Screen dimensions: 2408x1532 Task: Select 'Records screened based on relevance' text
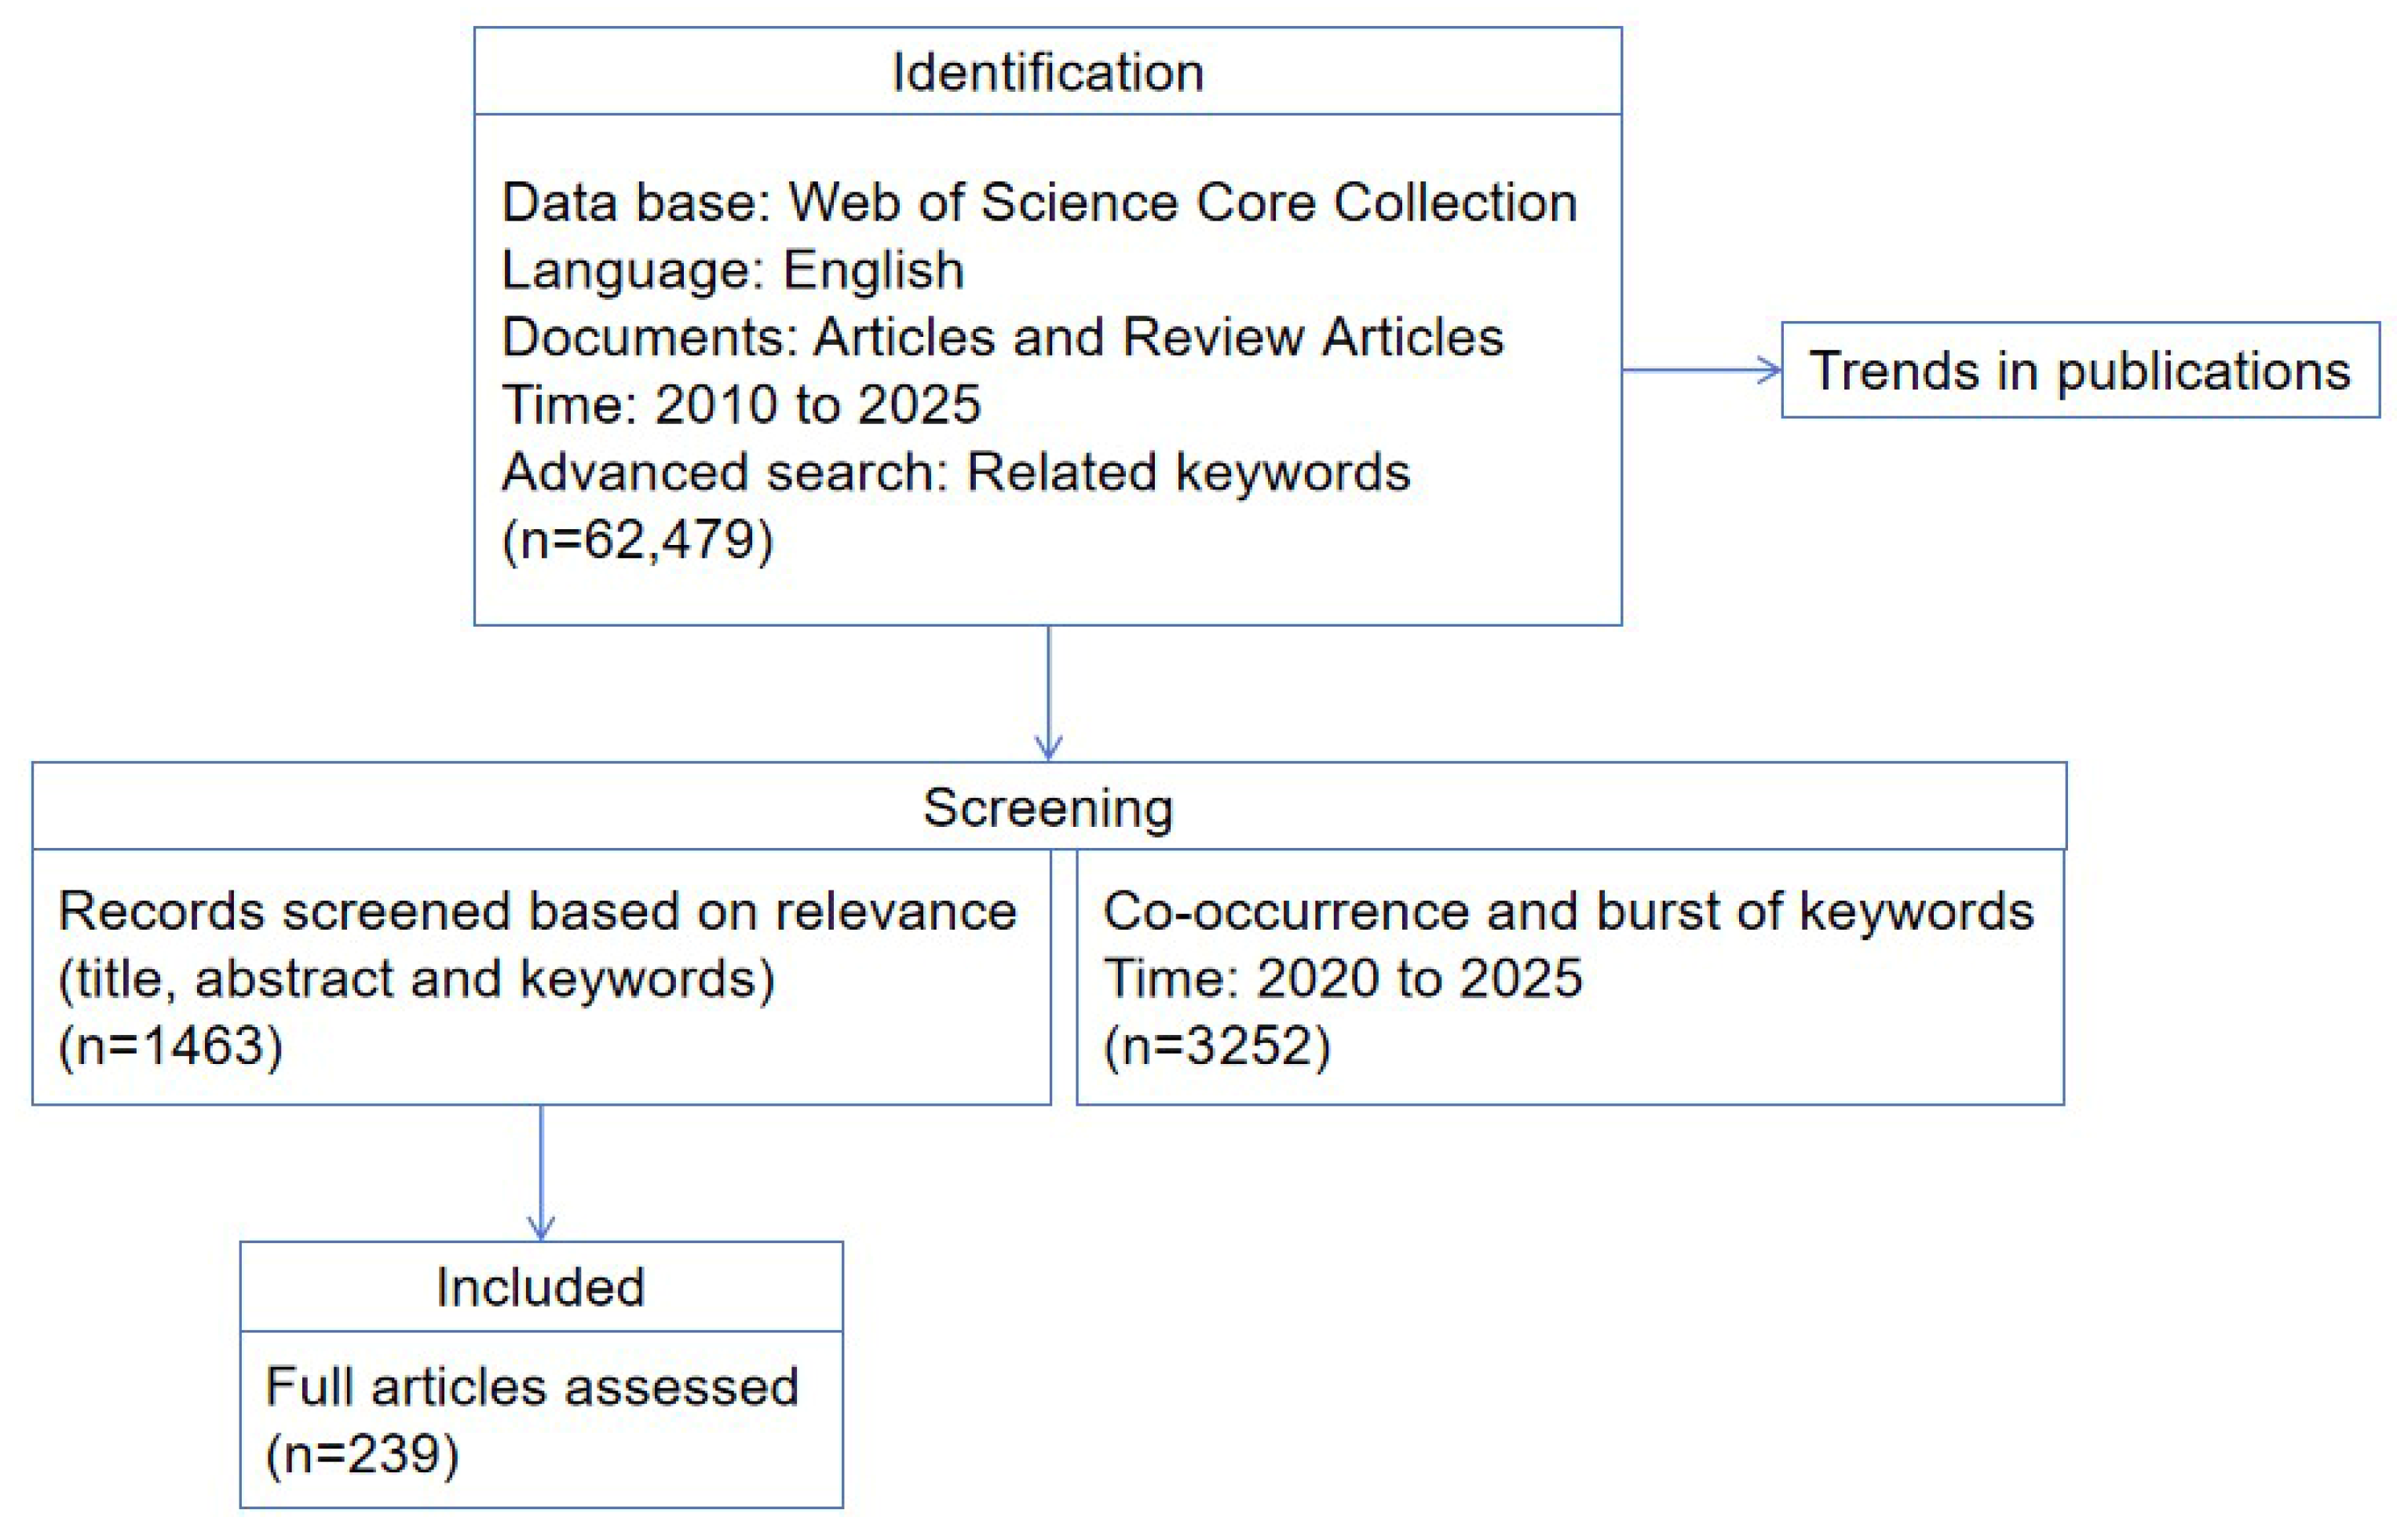538,911
